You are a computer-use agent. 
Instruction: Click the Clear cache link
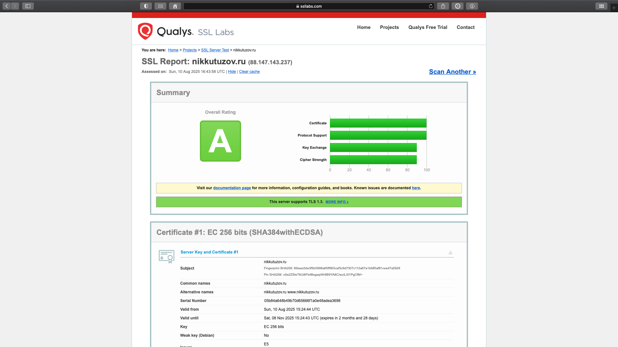pos(249,72)
